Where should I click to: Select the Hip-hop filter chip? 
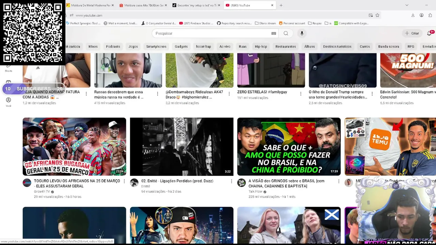point(261,47)
